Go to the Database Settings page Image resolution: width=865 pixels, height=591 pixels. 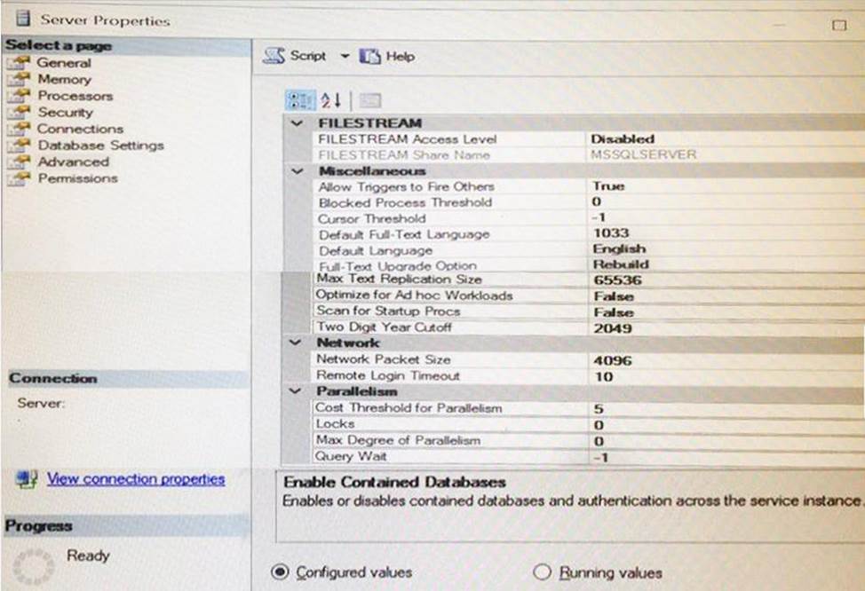(x=99, y=145)
